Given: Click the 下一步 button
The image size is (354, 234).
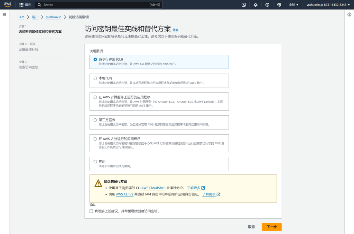Looking at the screenshot, I should [271, 227].
